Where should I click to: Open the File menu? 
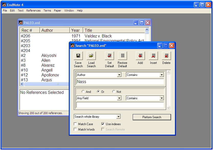tap(5, 11)
